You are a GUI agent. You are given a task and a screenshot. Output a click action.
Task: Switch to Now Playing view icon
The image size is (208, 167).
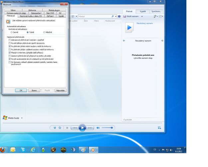(x=159, y=128)
